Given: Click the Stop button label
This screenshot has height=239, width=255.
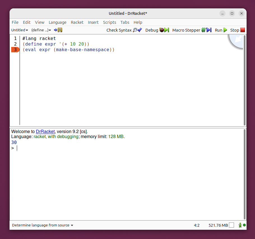Looking at the screenshot, I should point(235,30).
